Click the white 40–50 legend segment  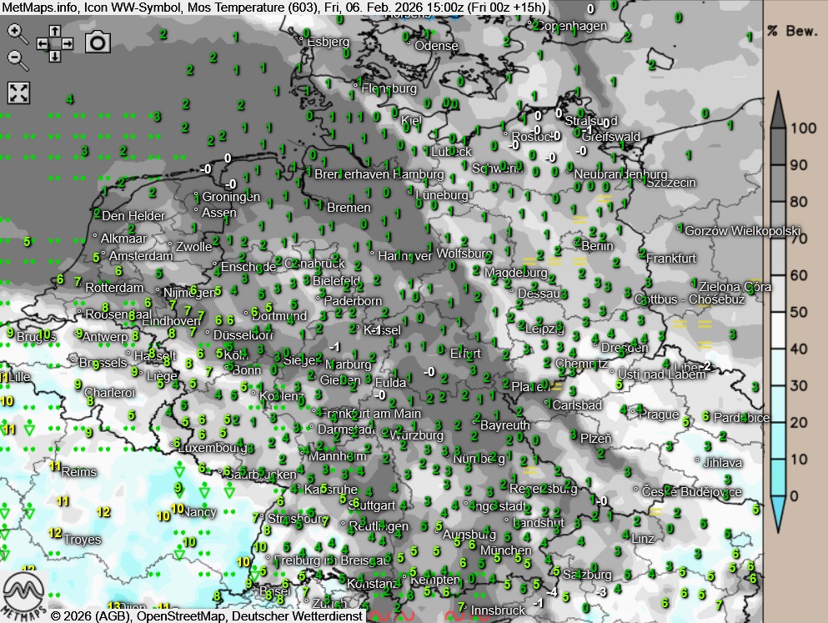point(777,330)
